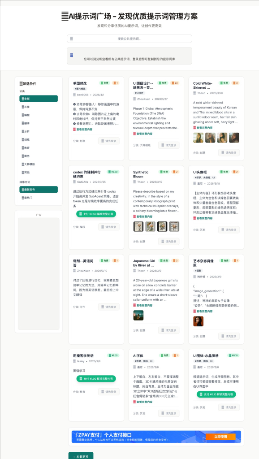View full content of Cold White-Skinned prompt

(x=203, y=128)
